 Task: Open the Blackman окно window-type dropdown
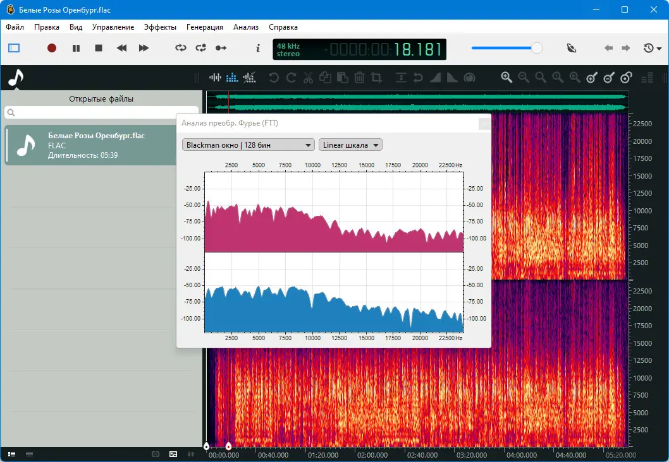click(248, 145)
